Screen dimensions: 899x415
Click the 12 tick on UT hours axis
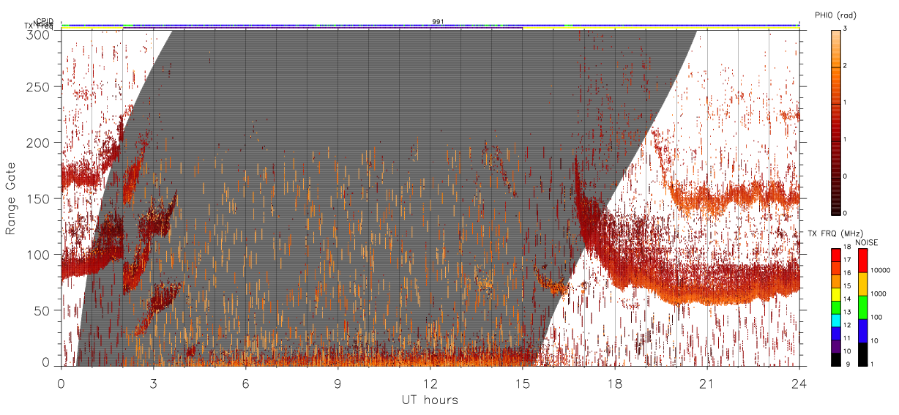click(x=430, y=384)
